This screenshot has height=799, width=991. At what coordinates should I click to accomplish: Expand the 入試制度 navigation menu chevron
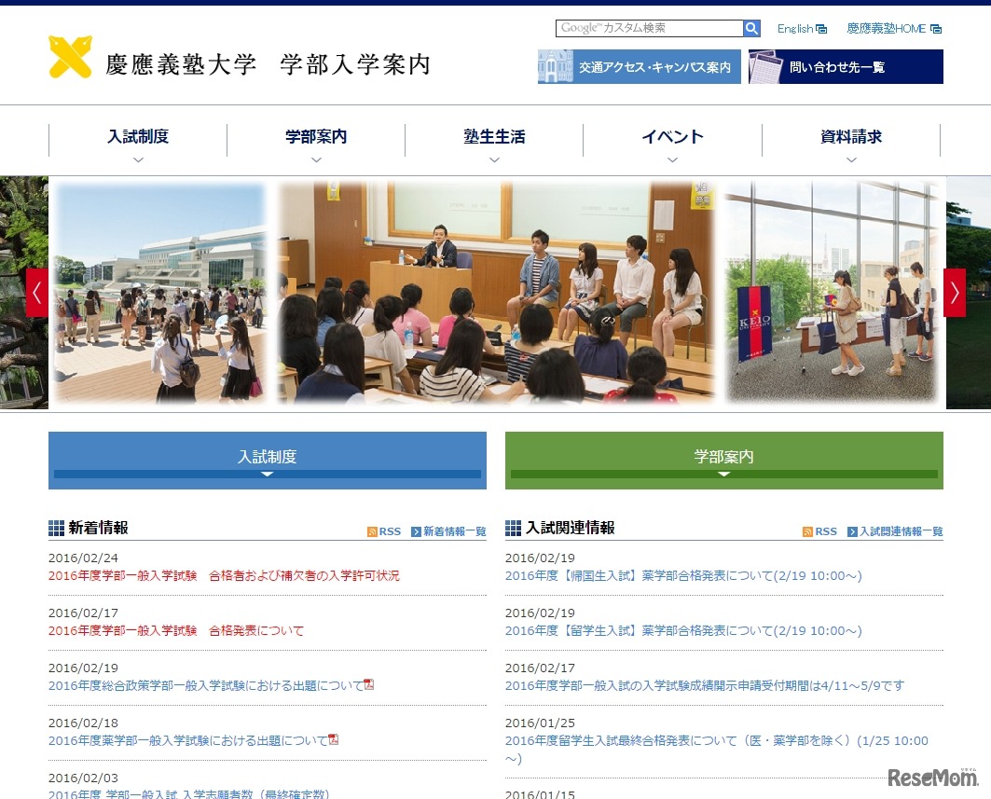click(138, 160)
